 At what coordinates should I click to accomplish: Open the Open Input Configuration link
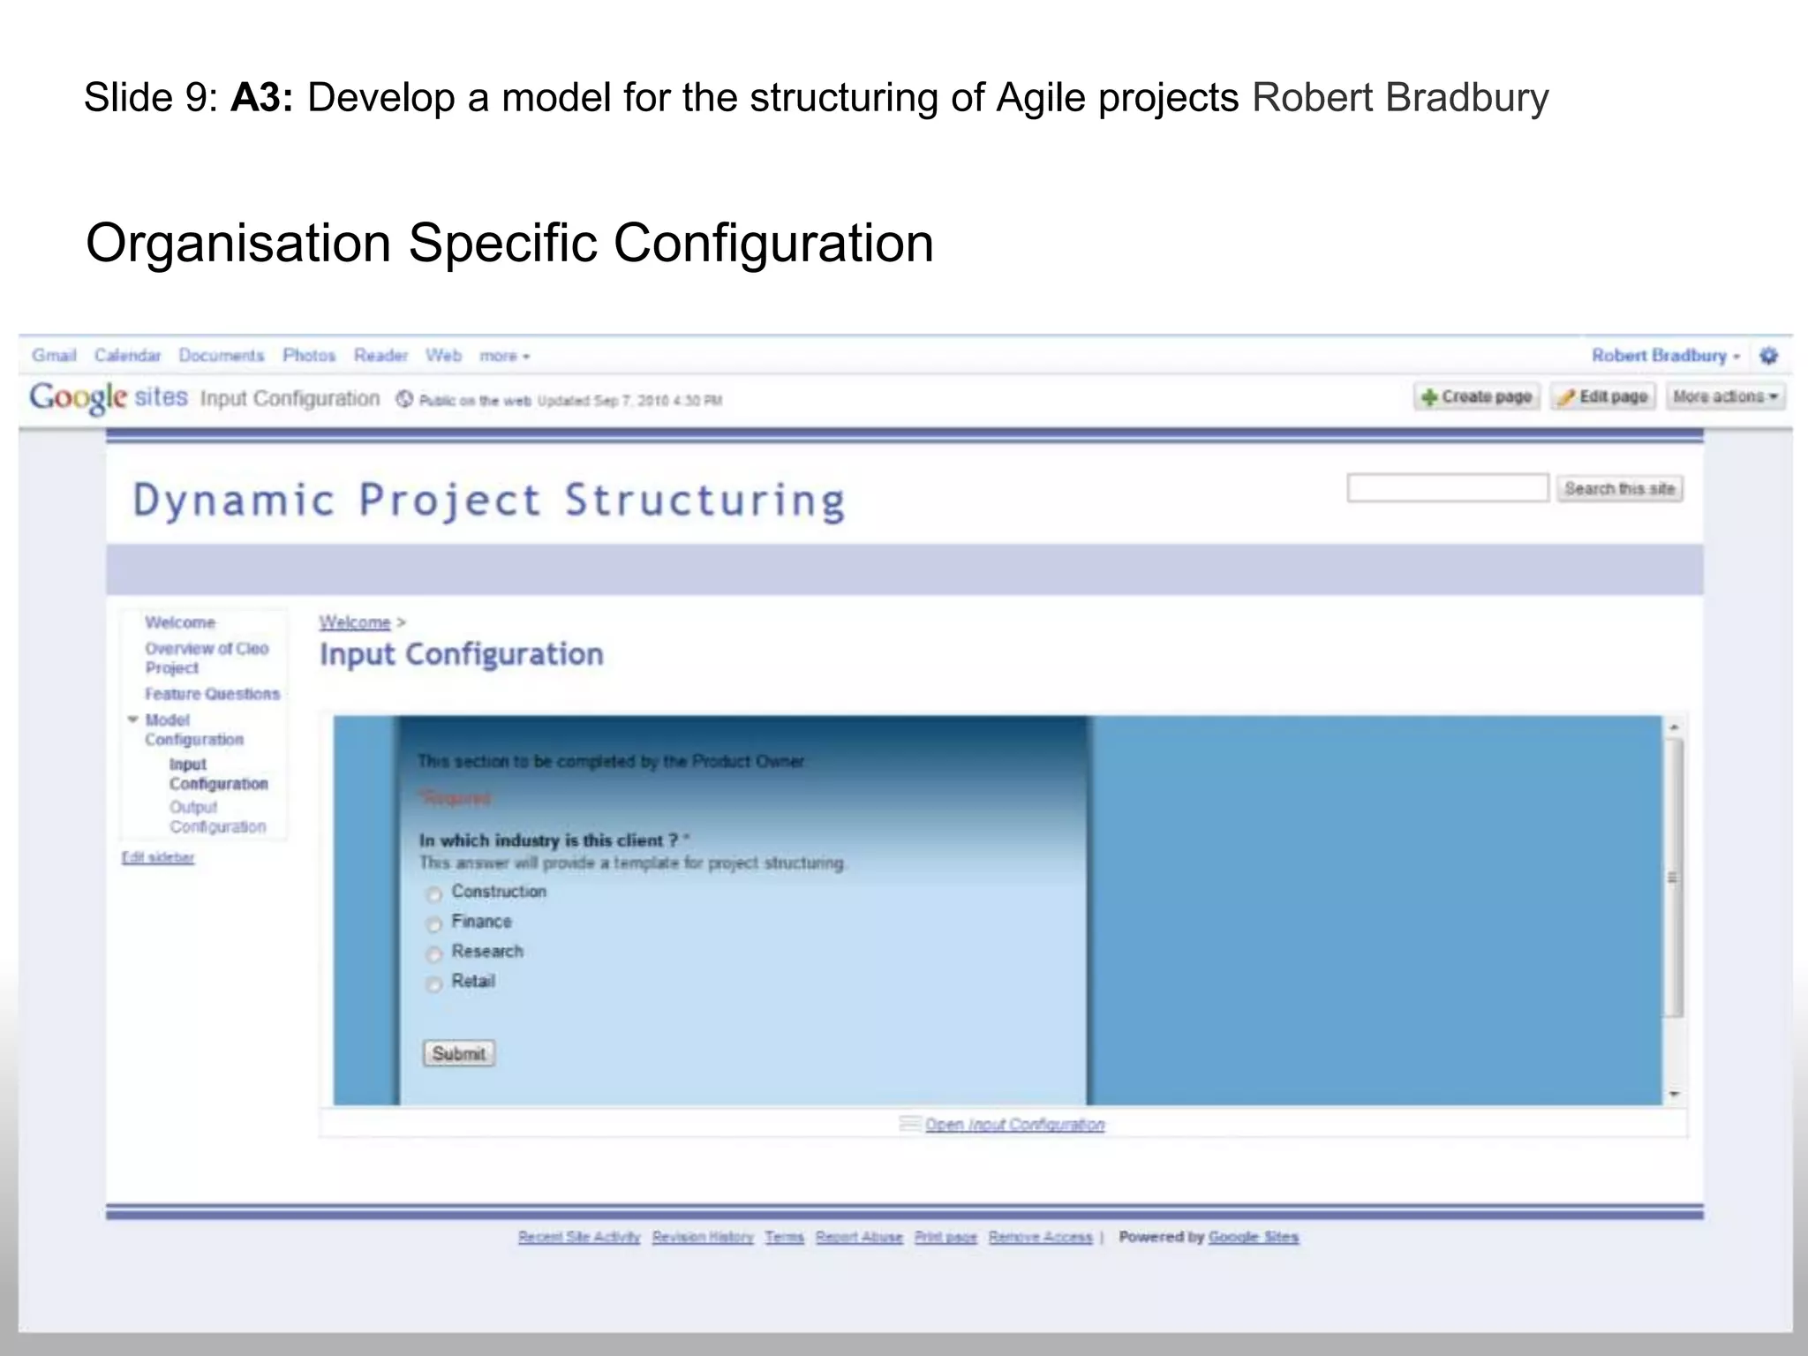tap(1014, 1124)
